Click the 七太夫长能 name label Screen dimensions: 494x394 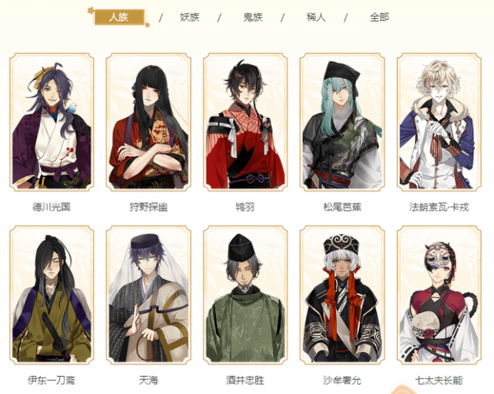(439, 380)
